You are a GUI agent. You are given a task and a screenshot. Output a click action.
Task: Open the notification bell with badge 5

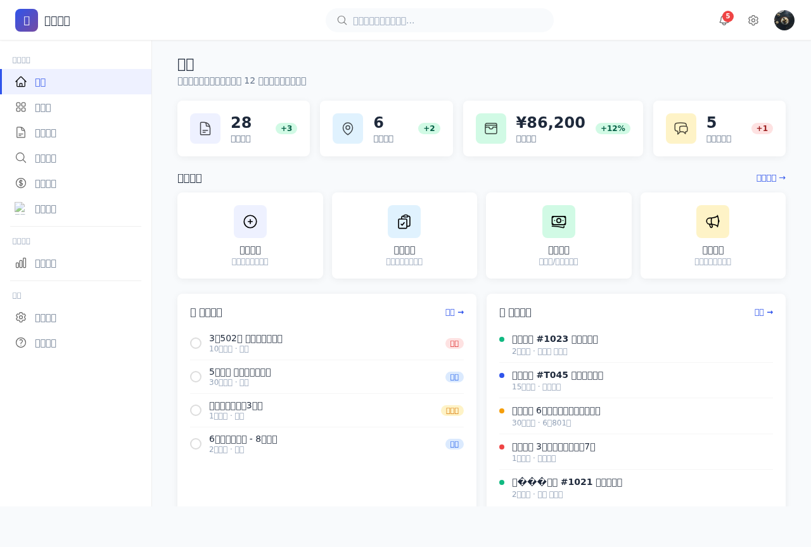click(724, 20)
